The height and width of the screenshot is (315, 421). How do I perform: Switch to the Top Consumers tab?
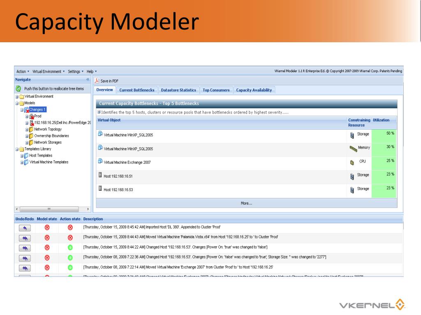(216, 90)
